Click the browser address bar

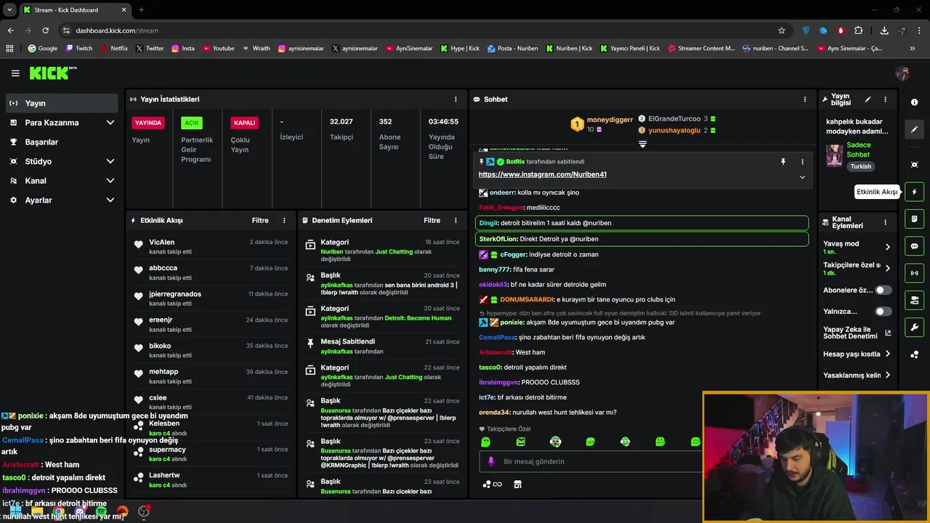coord(418,31)
